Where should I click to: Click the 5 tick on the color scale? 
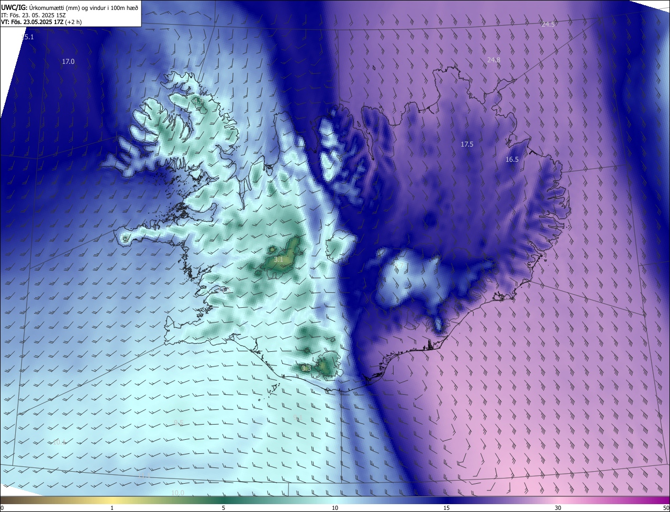pyautogui.click(x=224, y=508)
